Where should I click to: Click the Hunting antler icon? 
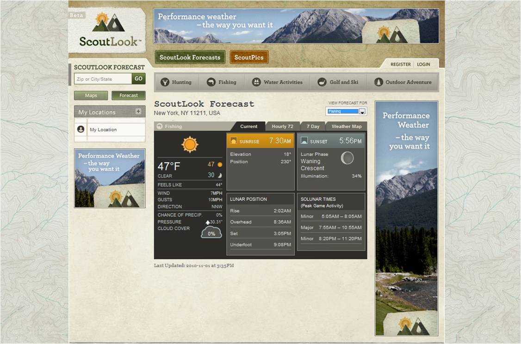pyautogui.click(x=165, y=82)
